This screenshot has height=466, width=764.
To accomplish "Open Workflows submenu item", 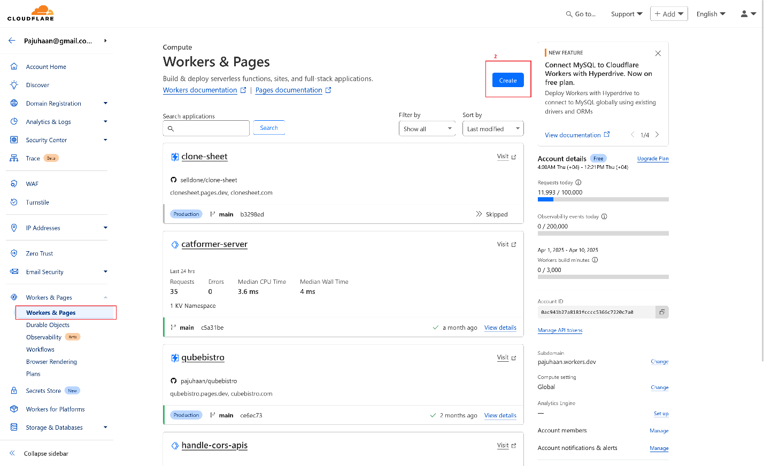I will (x=40, y=349).
